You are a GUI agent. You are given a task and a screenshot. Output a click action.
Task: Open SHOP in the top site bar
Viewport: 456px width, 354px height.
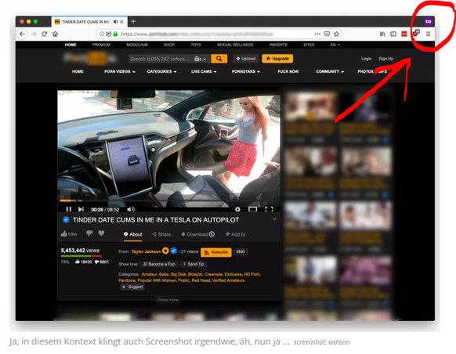(x=169, y=45)
